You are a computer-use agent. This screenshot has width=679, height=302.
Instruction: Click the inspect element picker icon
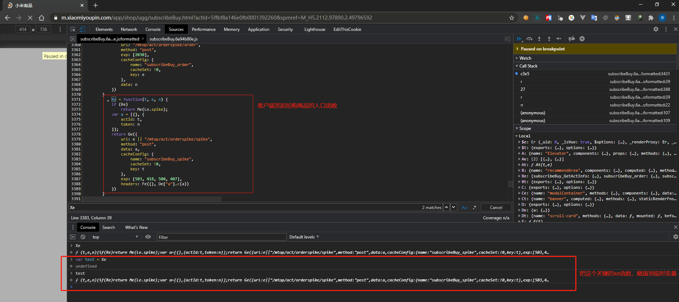coord(73,29)
